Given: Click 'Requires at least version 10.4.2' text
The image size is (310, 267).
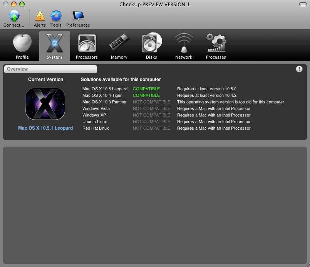Looking at the screenshot, I should tap(207, 95).
